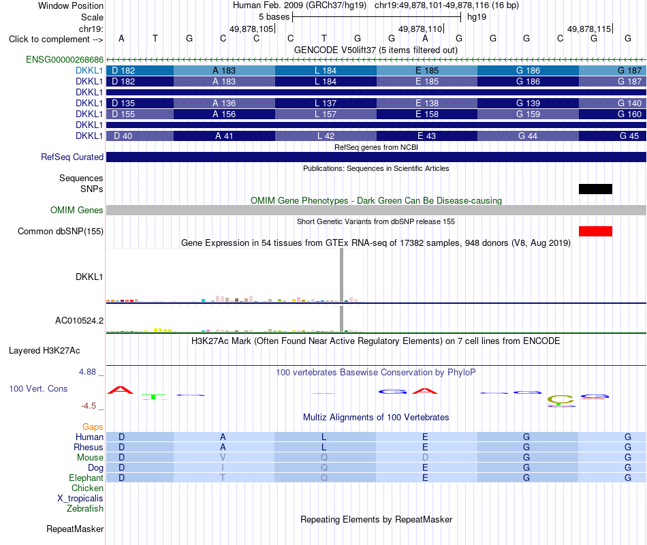Click the OMIM Genes track label
Viewport: 647px width, 545px height.
[77, 210]
